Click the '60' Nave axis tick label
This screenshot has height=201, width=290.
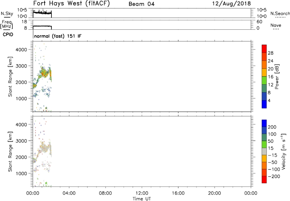tap(259, 22)
